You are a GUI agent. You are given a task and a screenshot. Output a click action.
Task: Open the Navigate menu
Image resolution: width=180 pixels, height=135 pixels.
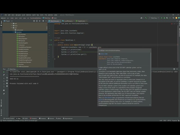coord(18,15)
